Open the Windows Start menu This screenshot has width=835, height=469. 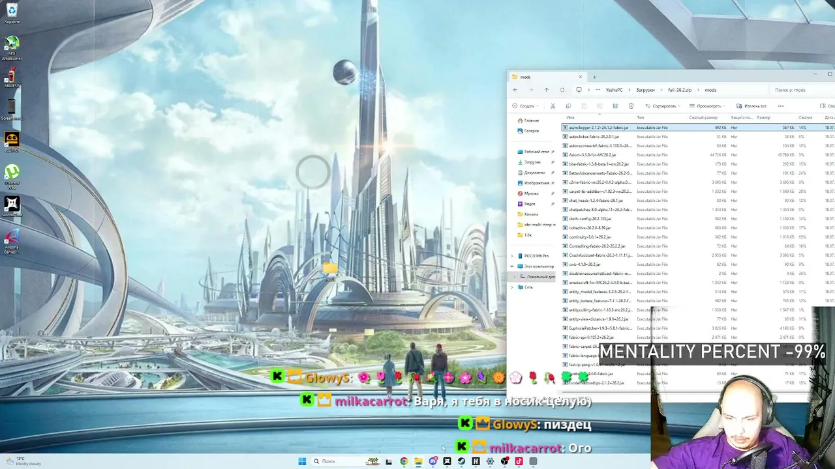(302, 461)
